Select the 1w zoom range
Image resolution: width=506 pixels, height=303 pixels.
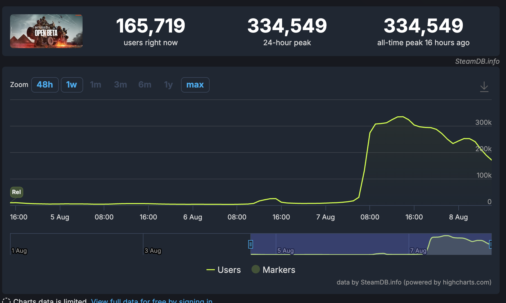[x=72, y=85]
